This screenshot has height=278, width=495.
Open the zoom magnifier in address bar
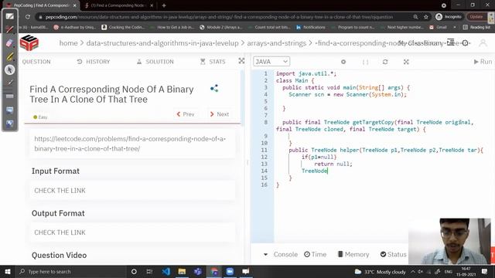click(x=416, y=17)
